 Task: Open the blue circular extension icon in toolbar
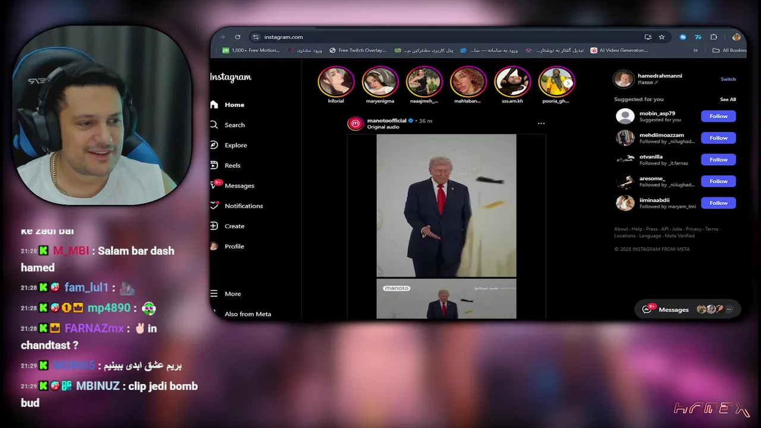click(x=683, y=37)
